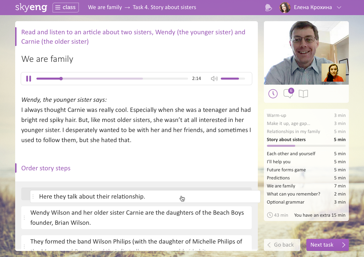
Task: Open the lesson timer clock icon
Action: (x=273, y=94)
